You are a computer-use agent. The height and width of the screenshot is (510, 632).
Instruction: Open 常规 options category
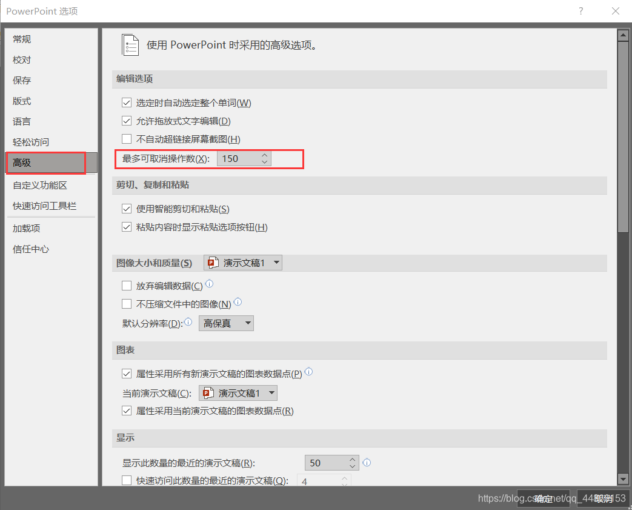click(x=51, y=39)
